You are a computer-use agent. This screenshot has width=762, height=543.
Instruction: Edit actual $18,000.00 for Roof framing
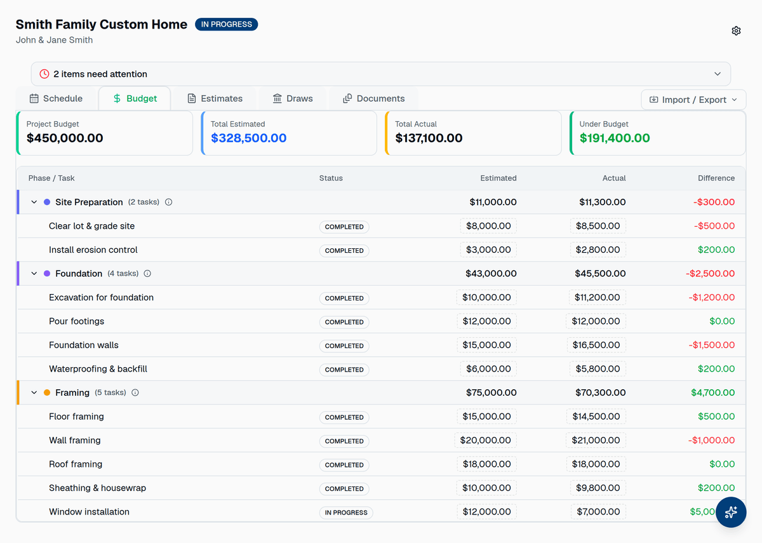(x=596, y=464)
